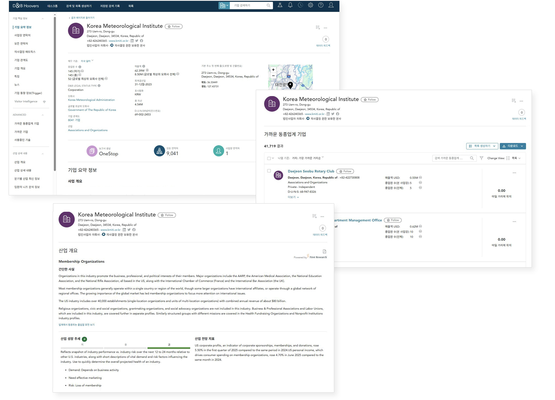The width and height of the screenshot is (555, 400).
Task: Open the 다운로드 download dropdown
Action: pos(513,146)
